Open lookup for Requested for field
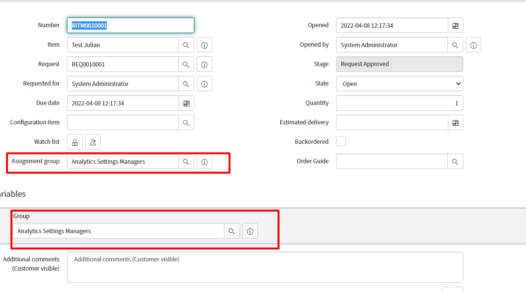Screen dimensions: 526x292 (186, 84)
